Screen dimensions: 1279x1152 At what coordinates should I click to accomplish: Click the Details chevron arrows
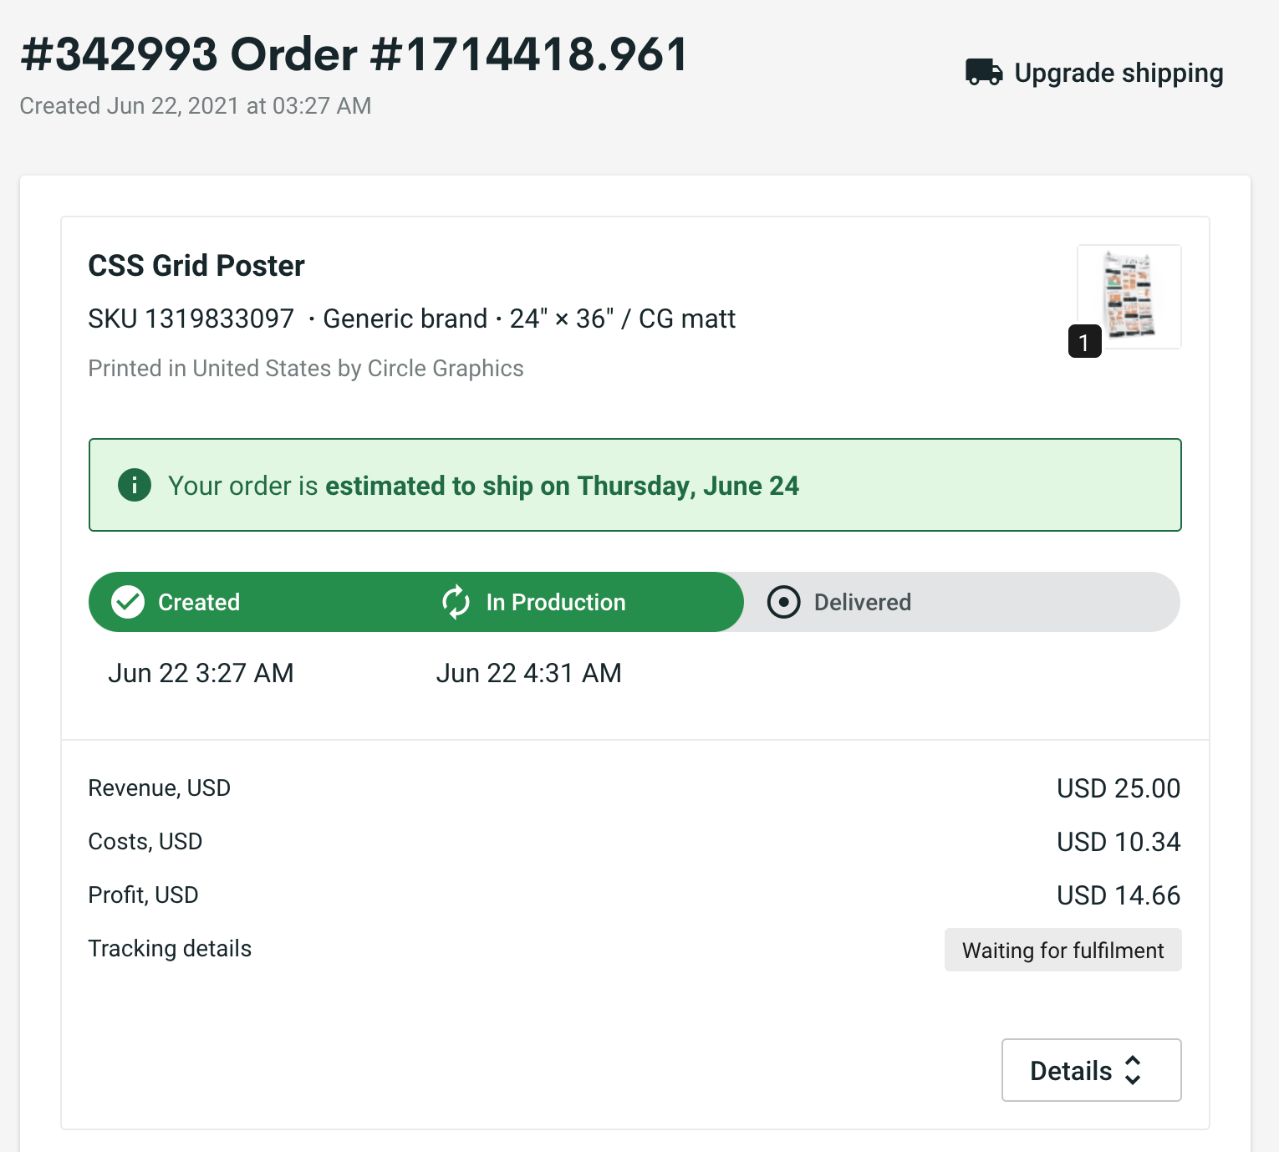click(1133, 1070)
